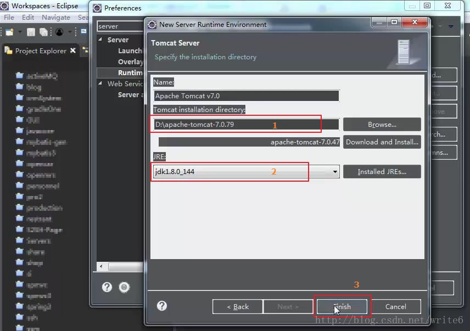Viewport: 470px width, 331px height.
Task: Open the File menu
Action: pos(9,18)
